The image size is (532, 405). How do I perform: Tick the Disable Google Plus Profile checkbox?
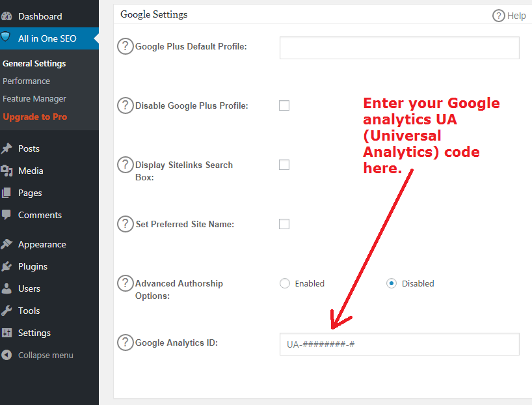pyautogui.click(x=284, y=105)
